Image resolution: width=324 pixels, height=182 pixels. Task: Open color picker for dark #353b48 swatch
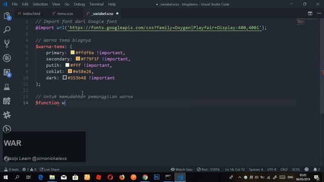tap(65, 77)
